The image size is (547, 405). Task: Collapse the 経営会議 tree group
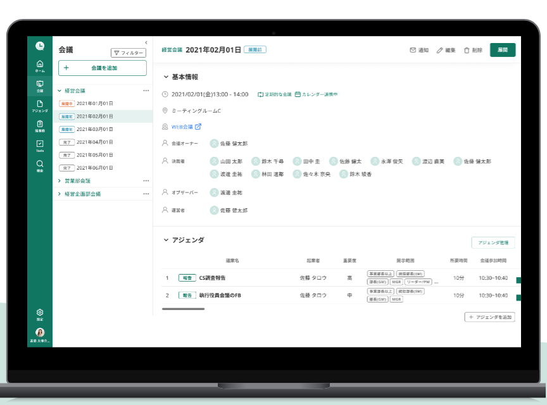(x=60, y=90)
